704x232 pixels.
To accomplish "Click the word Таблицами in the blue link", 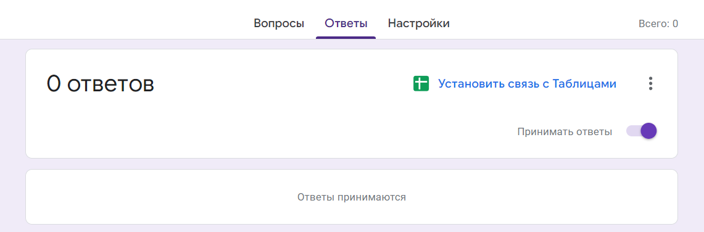I will click(584, 83).
